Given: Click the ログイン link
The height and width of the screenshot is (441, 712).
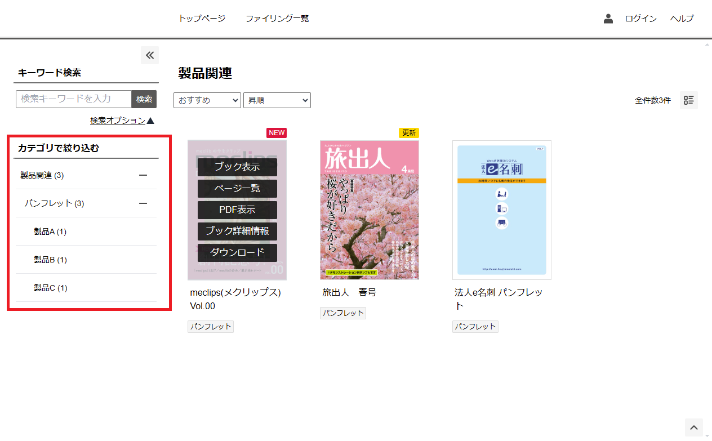Looking at the screenshot, I should tap(640, 19).
